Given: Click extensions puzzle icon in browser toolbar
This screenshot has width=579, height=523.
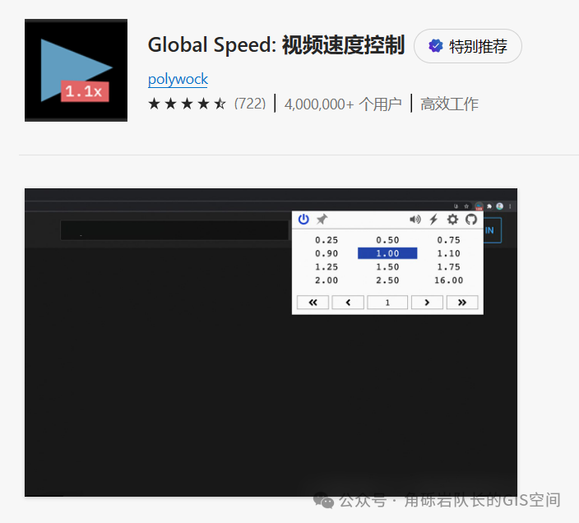Looking at the screenshot, I should tap(489, 206).
